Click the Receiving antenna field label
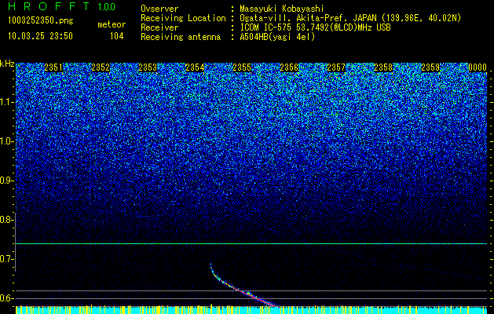Screen dimensions: 494x314 [x=181, y=37]
